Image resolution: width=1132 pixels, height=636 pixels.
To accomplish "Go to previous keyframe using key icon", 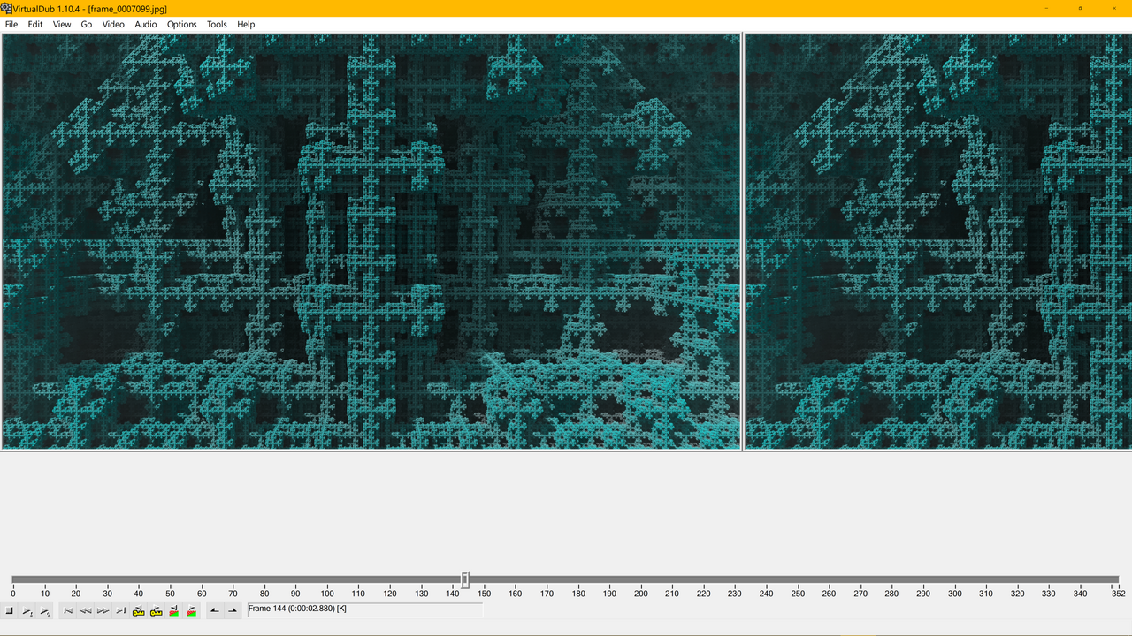I will pos(139,611).
